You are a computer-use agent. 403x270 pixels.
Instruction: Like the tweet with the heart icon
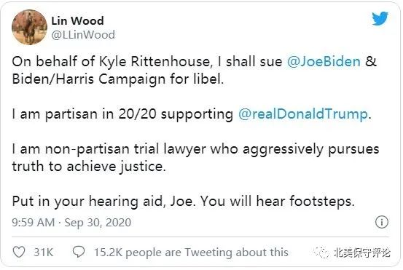19,252
